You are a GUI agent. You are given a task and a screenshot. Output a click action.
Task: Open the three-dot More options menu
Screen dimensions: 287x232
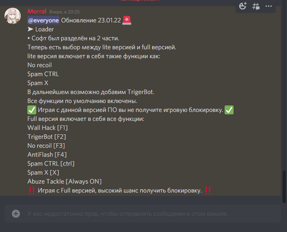269,6
